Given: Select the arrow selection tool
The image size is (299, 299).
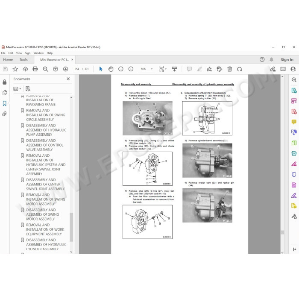Looking at the screenshot, I should pos(101,69).
